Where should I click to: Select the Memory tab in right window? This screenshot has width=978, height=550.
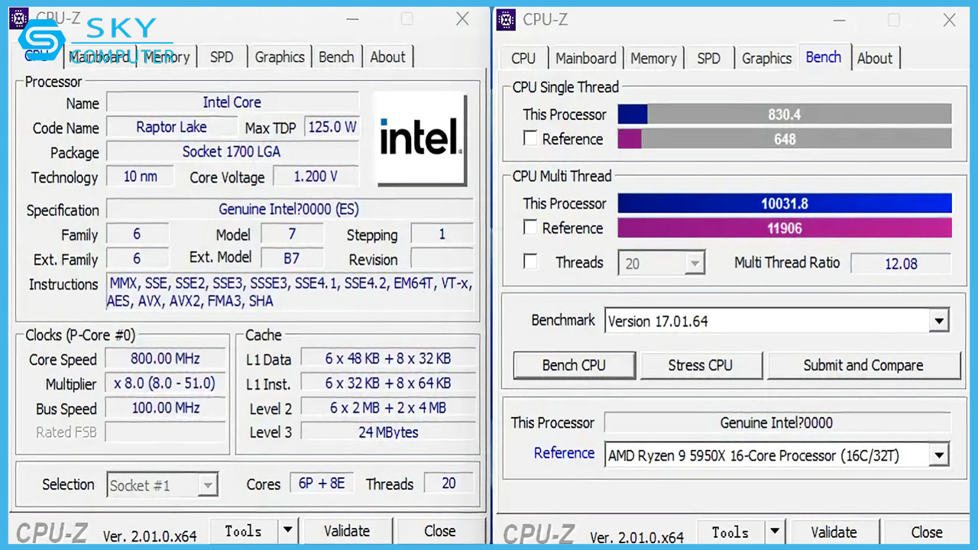[x=653, y=58]
